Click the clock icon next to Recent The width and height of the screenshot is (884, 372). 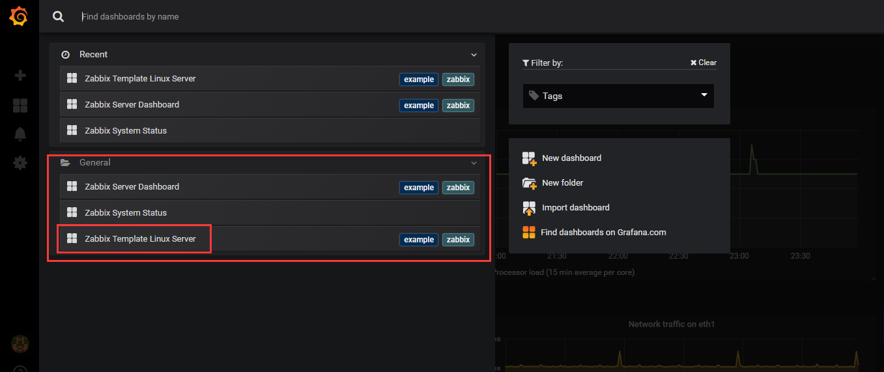(x=65, y=55)
